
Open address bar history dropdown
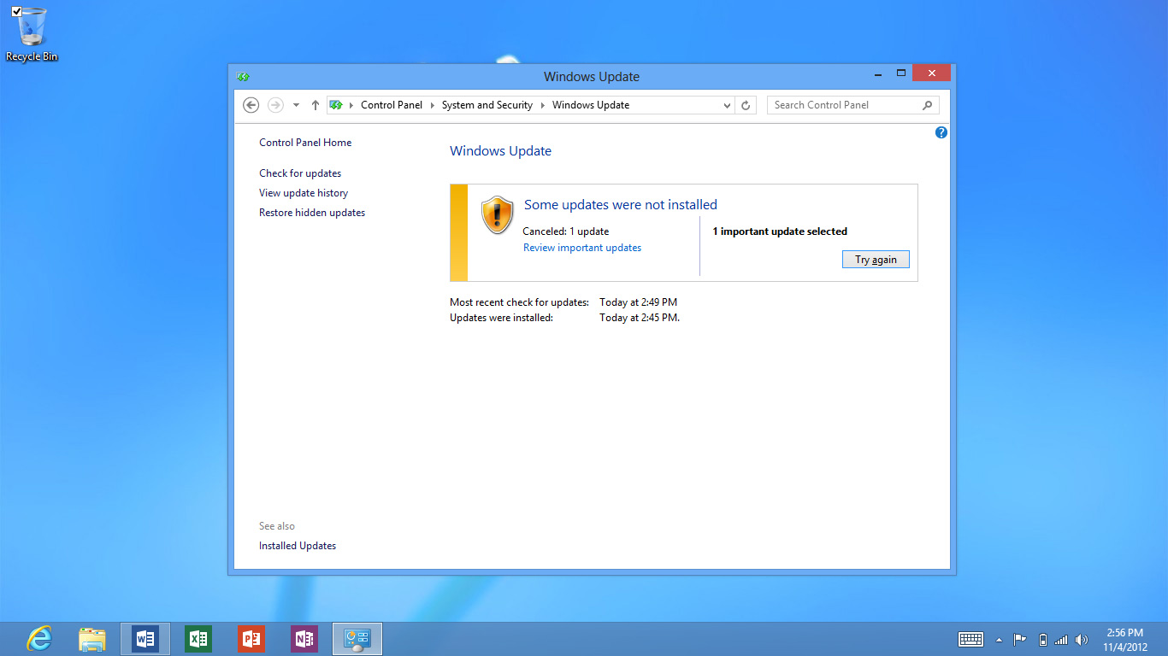coord(727,105)
